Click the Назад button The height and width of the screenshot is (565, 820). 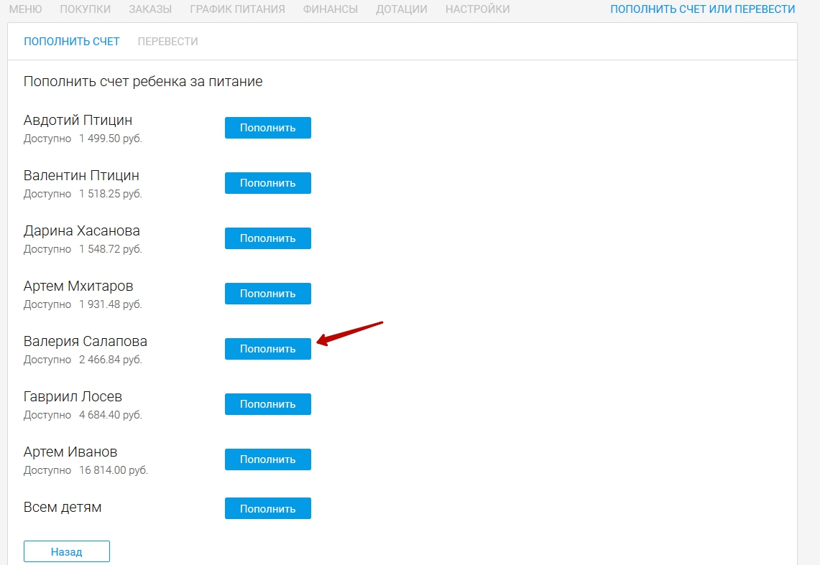66,551
